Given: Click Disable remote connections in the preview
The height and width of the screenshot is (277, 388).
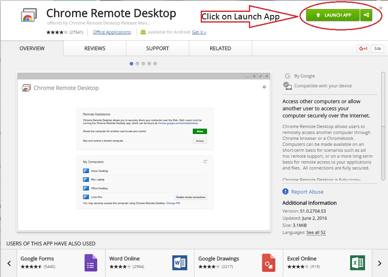Looking at the screenshot, I should click(x=191, y=197).
